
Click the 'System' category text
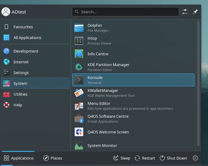(20, 84)
